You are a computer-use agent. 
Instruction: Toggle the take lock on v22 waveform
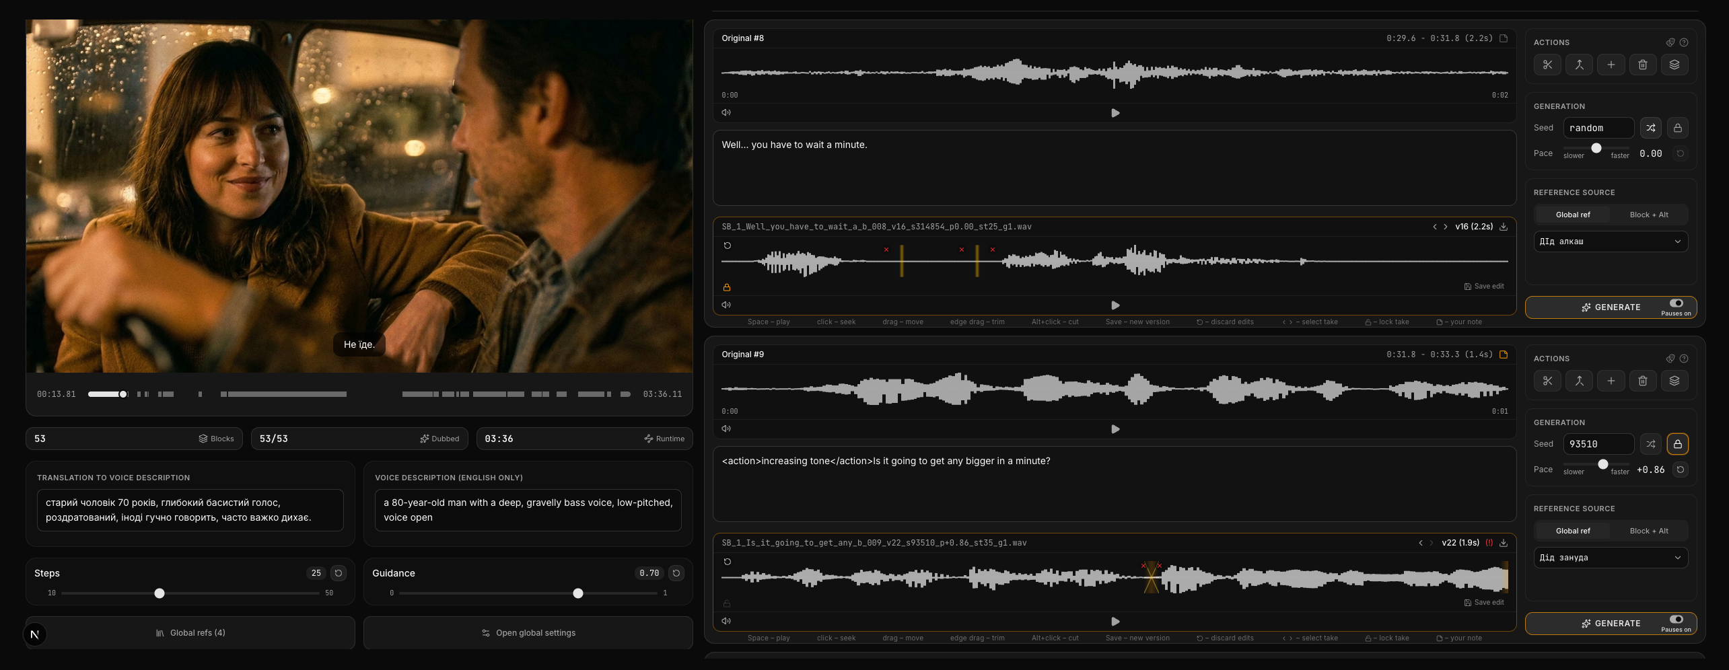(727, 603)
